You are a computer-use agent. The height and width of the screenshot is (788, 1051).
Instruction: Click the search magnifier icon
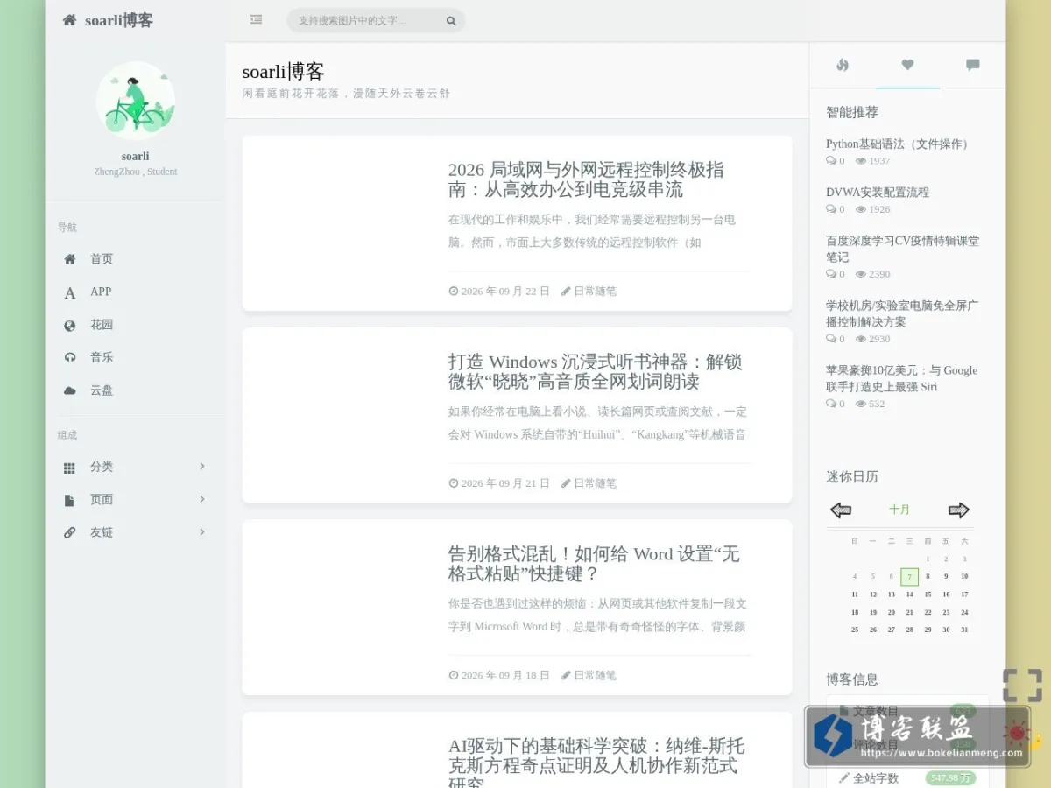coord(451,20)
